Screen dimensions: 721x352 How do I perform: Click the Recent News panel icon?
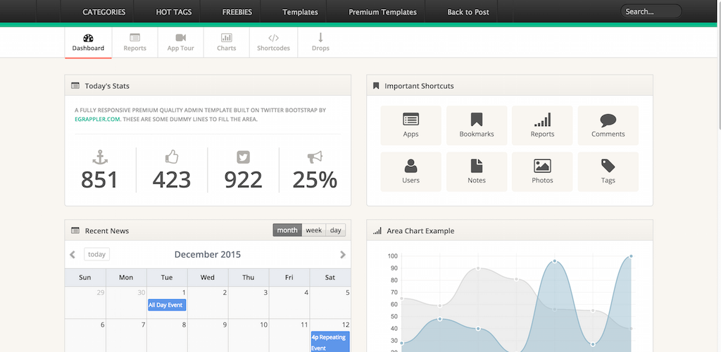click(x=75, y=230)
